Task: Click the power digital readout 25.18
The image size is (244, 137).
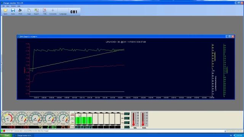Action: coord(63,127)
